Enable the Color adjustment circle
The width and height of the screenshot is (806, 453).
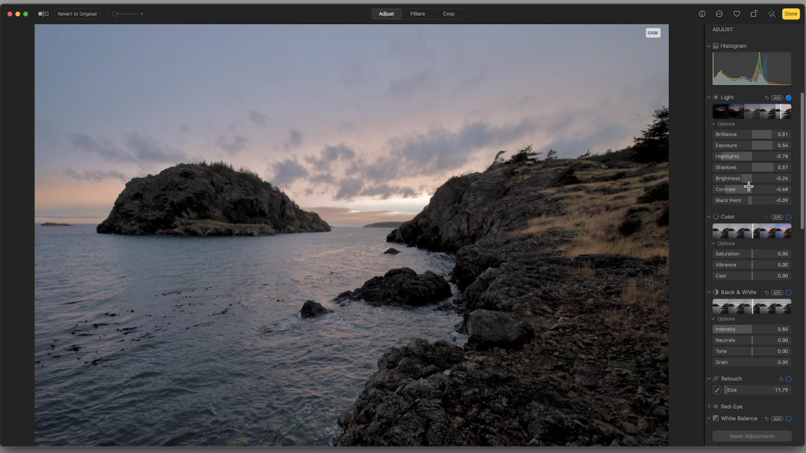coord(789,217)
